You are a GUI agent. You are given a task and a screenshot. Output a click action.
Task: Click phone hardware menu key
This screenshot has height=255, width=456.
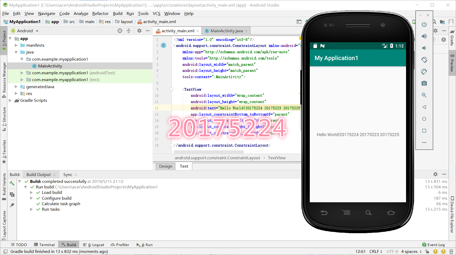click(x=347, y=212)
